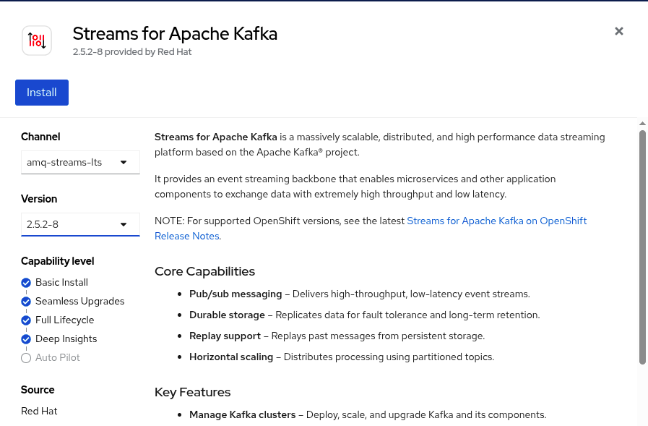Click the Full Lifecycle checkmark icon

27,320
